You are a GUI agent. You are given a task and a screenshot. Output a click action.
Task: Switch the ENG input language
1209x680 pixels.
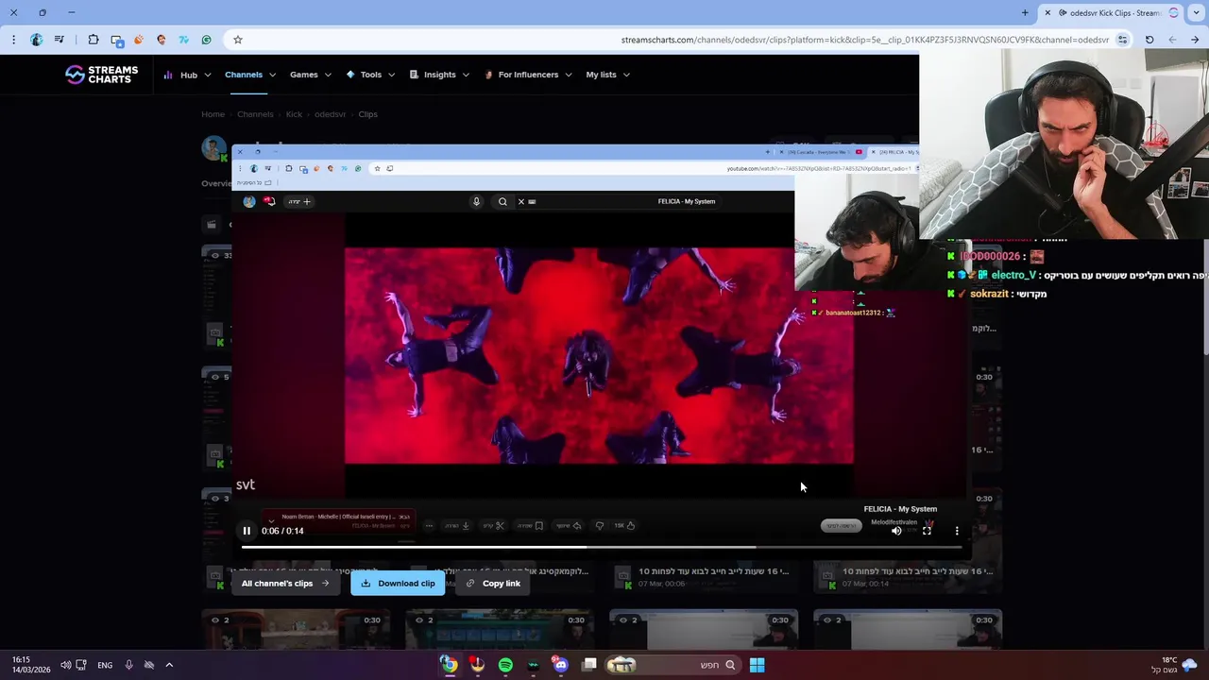click(105, 665)
